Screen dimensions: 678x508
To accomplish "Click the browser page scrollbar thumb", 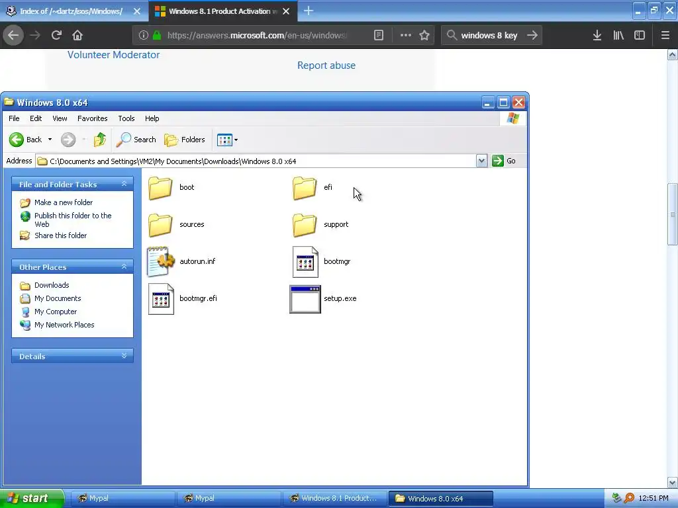I will pyautogui.click(x=672, y=214).
